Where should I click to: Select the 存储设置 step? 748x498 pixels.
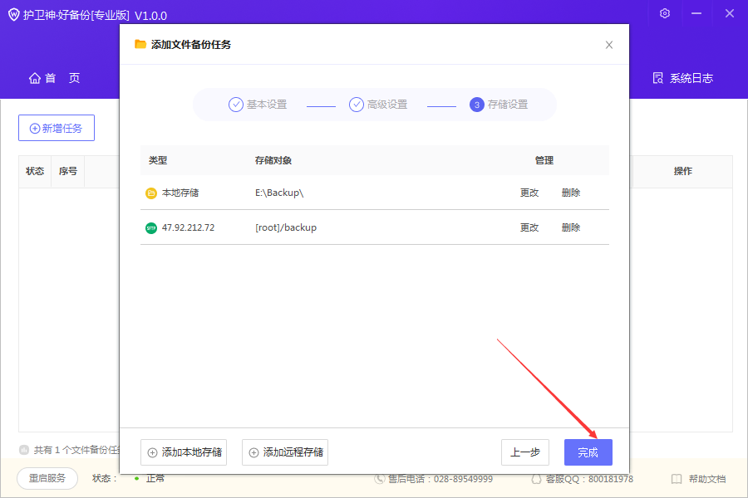click(x=499, y=105)
